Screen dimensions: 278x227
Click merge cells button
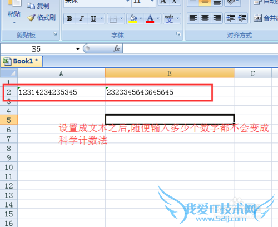click(266, 18)
